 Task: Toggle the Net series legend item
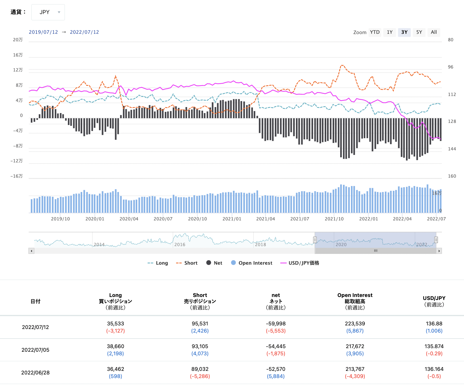[214, 263]
